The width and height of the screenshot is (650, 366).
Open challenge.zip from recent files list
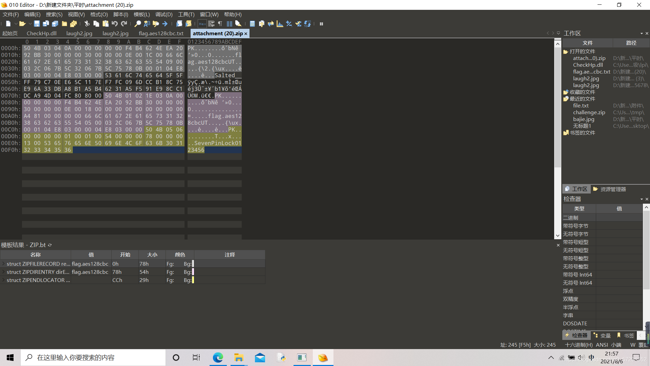coord(589,113)
